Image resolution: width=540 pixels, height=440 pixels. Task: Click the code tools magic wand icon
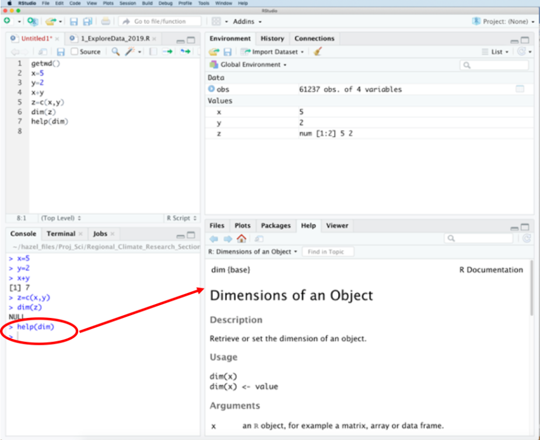point(130,52)
